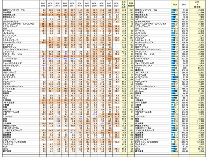Click the EPS×保有数 column header
Screen dimensions: 206x157
tap(197, 4)
